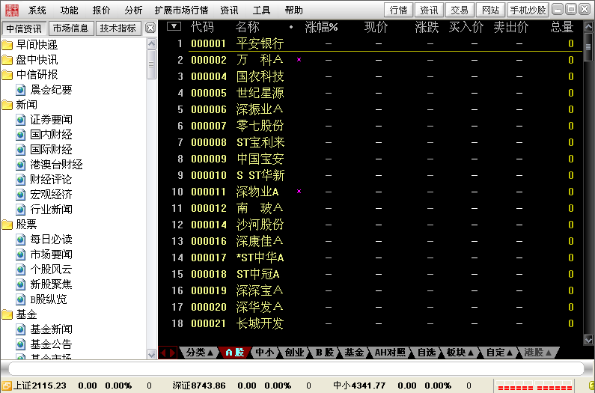
Task: Collapse the 股票 folder
Action: [x=7, y=225]
